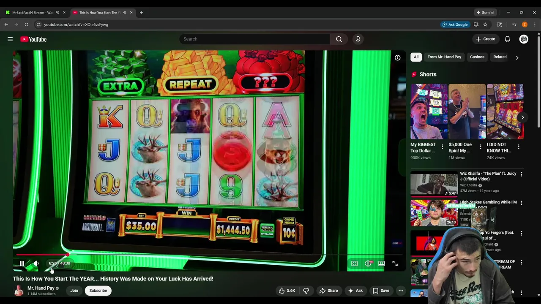Start voice search with the microphone
Image resolution: width=541 pixels, height=304 pixels.
coord(358,39)
